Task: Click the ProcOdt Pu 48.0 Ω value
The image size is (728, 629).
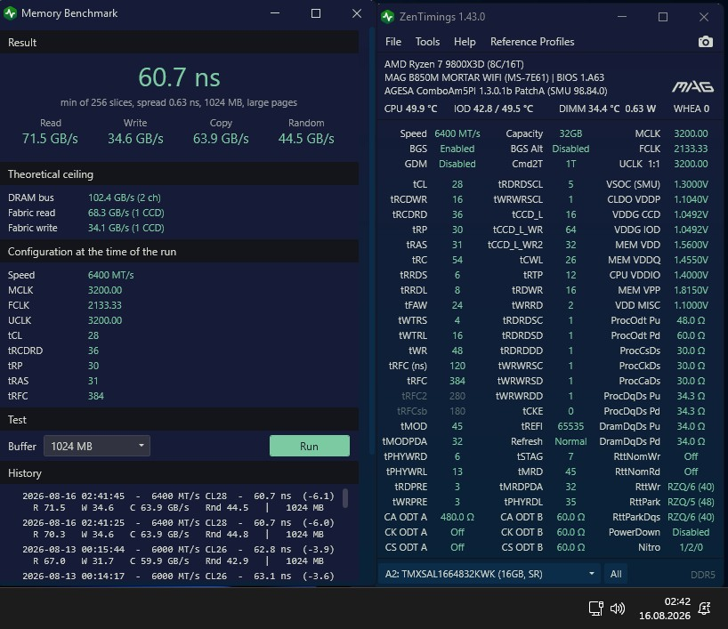Action: tap(691, 321)
